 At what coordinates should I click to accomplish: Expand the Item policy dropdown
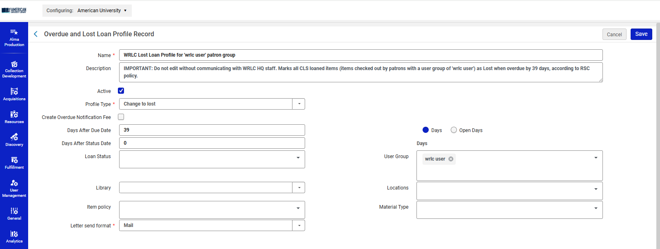298,208
